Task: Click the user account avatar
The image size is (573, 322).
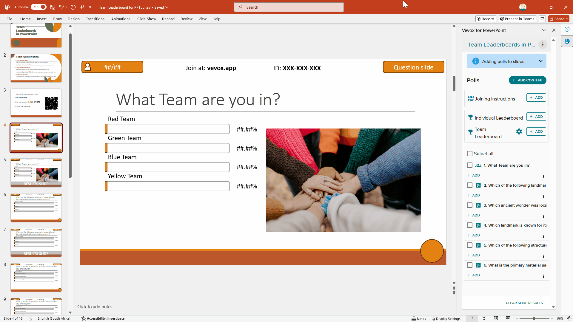Action: (x=523, y=7)
